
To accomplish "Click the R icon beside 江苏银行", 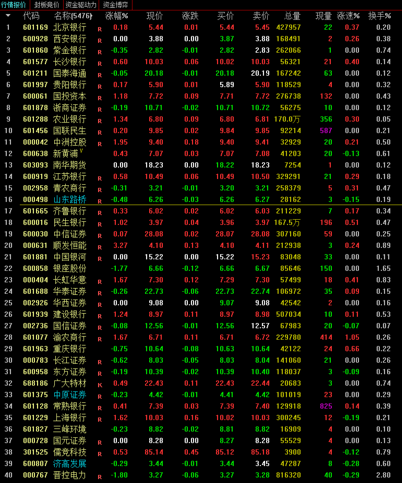I will [x=100, y=178].
